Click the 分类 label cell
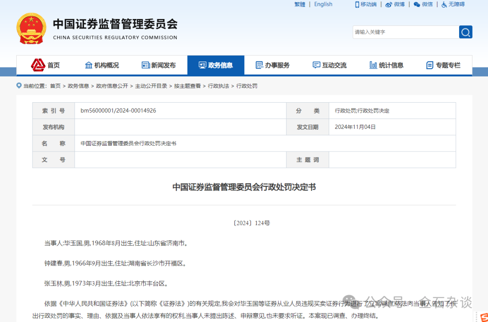 point(308,110)
